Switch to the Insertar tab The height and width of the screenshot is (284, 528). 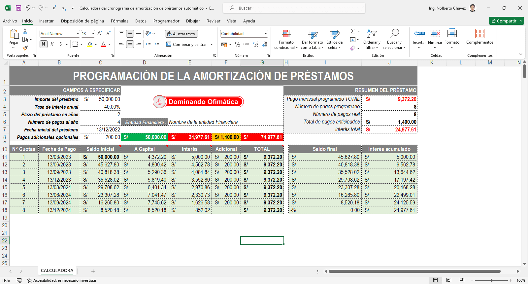tap(46, 21)
